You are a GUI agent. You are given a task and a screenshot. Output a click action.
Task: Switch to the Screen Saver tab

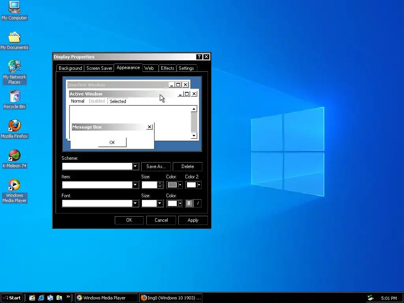pos(99,68)
